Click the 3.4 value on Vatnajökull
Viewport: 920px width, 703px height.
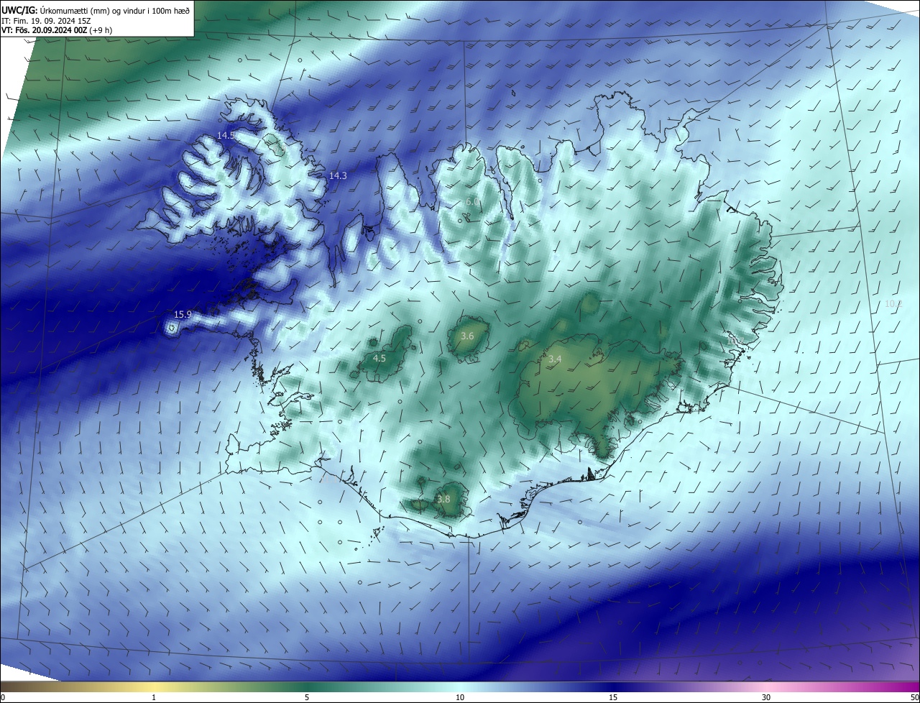pyautogui.click(x=554, y=359)
